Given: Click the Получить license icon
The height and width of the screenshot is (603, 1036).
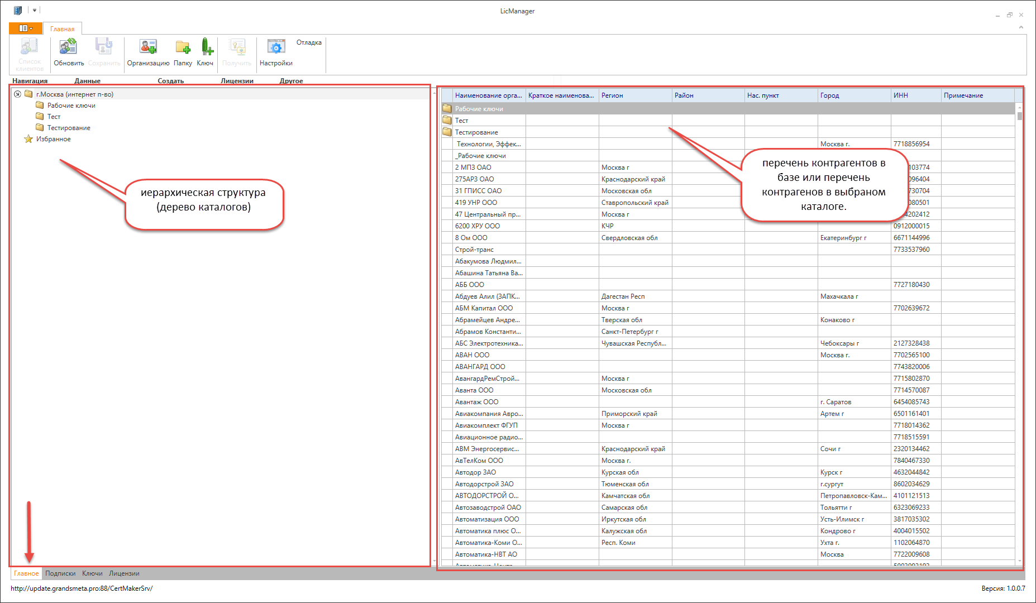Looking at the screenshot, I should point(237,47).
